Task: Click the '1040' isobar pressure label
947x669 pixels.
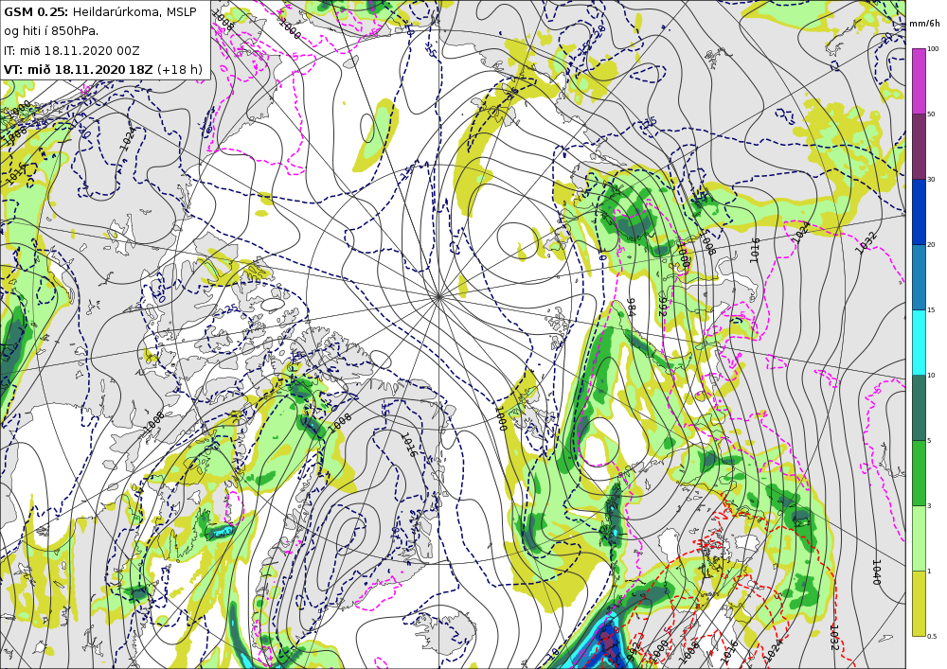Action: (877, 572)
